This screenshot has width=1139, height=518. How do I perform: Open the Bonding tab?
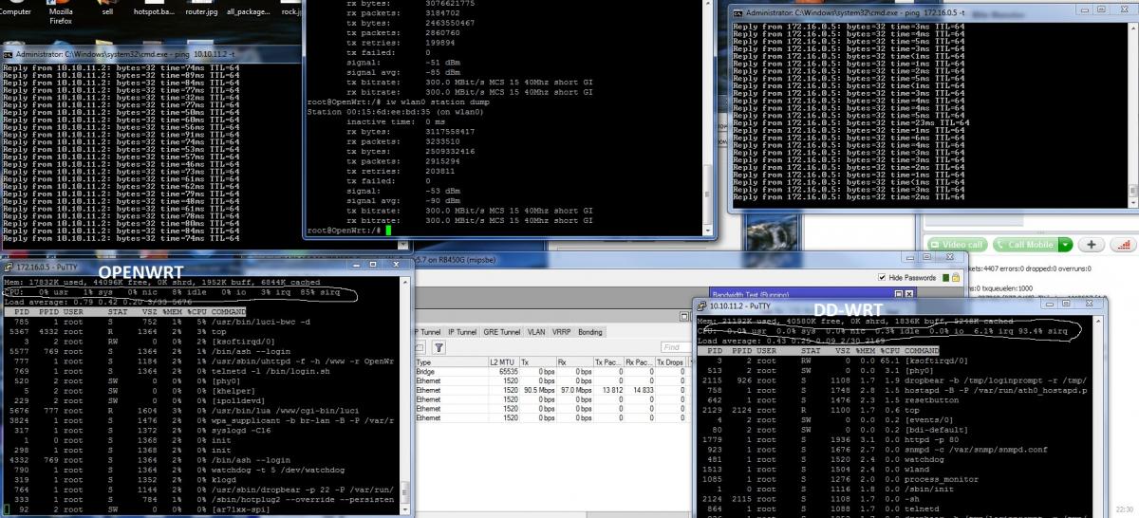(589, 332)
